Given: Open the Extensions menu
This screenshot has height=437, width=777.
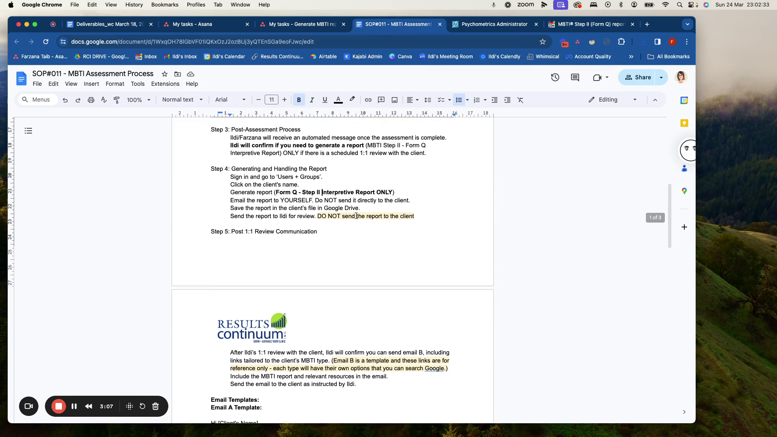Looking at the screenshot, I should click(165, 84).
